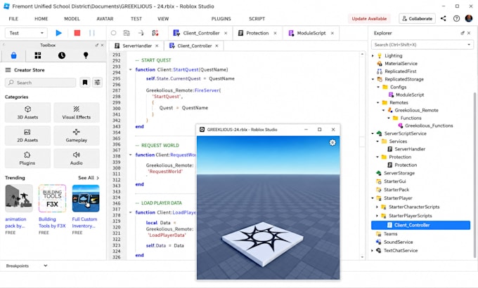Collapse the Remotes folder

click(x=378, y=103)
